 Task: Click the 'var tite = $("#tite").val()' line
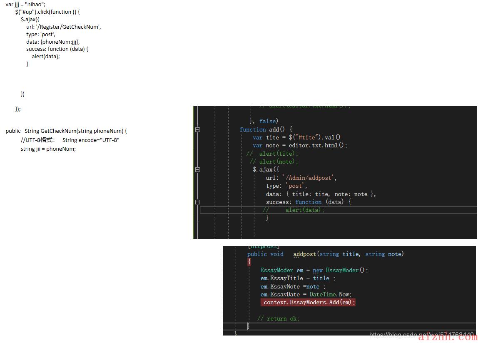(x=296, y=137)
